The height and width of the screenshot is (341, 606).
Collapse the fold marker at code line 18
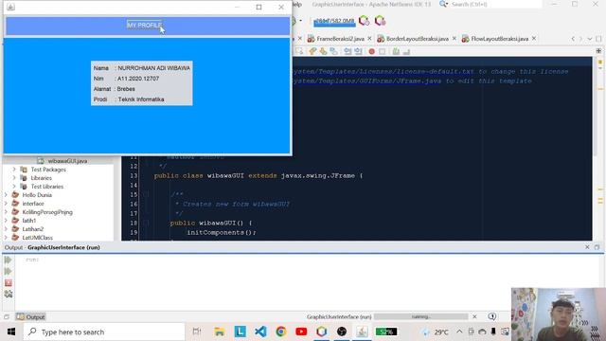point(146,223)
